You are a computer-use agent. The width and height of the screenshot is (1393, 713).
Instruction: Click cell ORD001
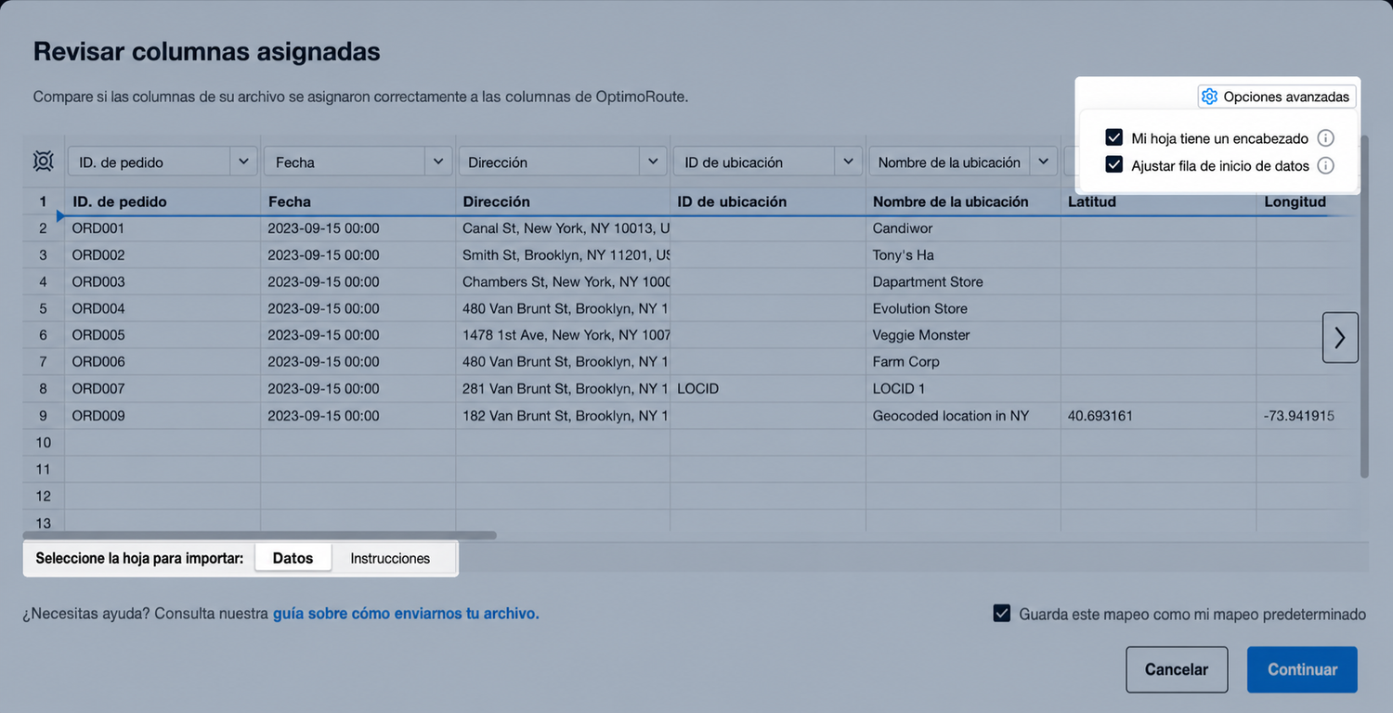[x=163, y=228]
